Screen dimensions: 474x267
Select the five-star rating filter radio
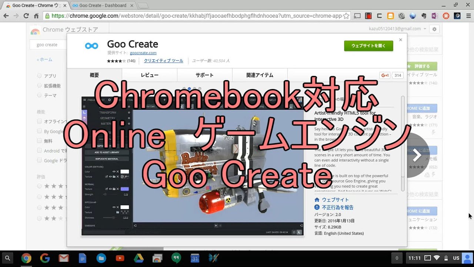tap(39, 186)
